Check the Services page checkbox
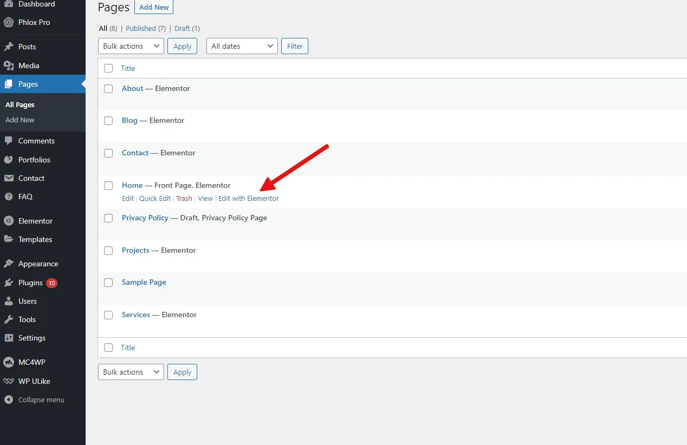Viewport: 687px width, 445px height. (x=108, y=315)
